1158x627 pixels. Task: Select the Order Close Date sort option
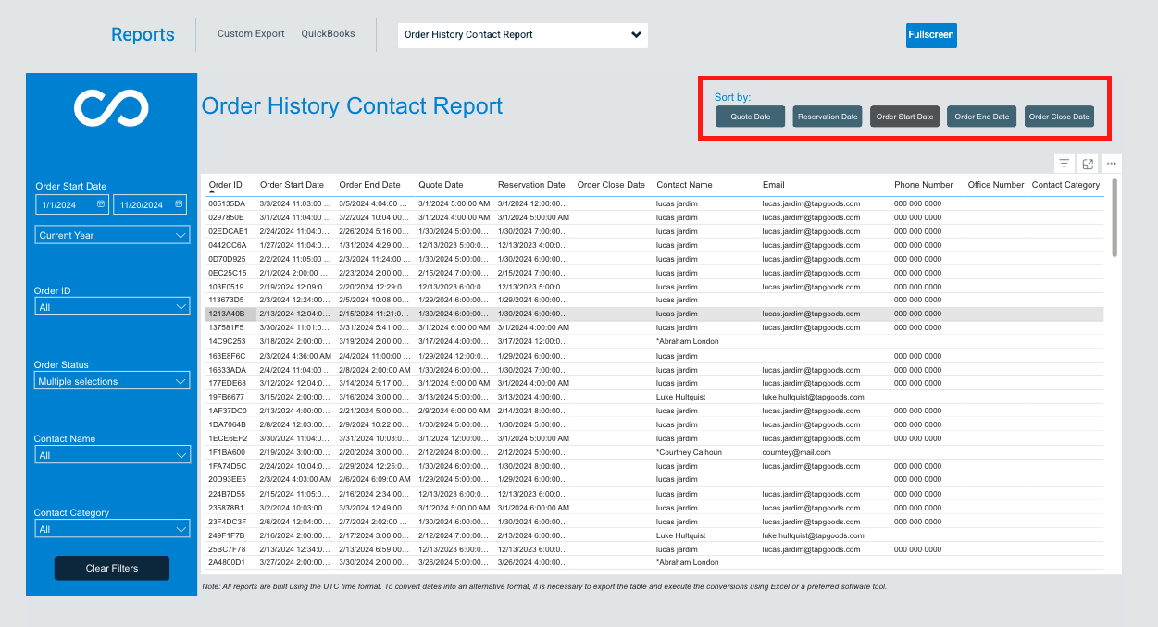pos(1059,117)
